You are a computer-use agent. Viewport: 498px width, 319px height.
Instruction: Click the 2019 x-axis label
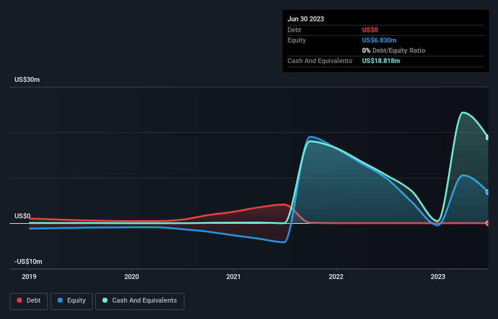coord(29,277)
